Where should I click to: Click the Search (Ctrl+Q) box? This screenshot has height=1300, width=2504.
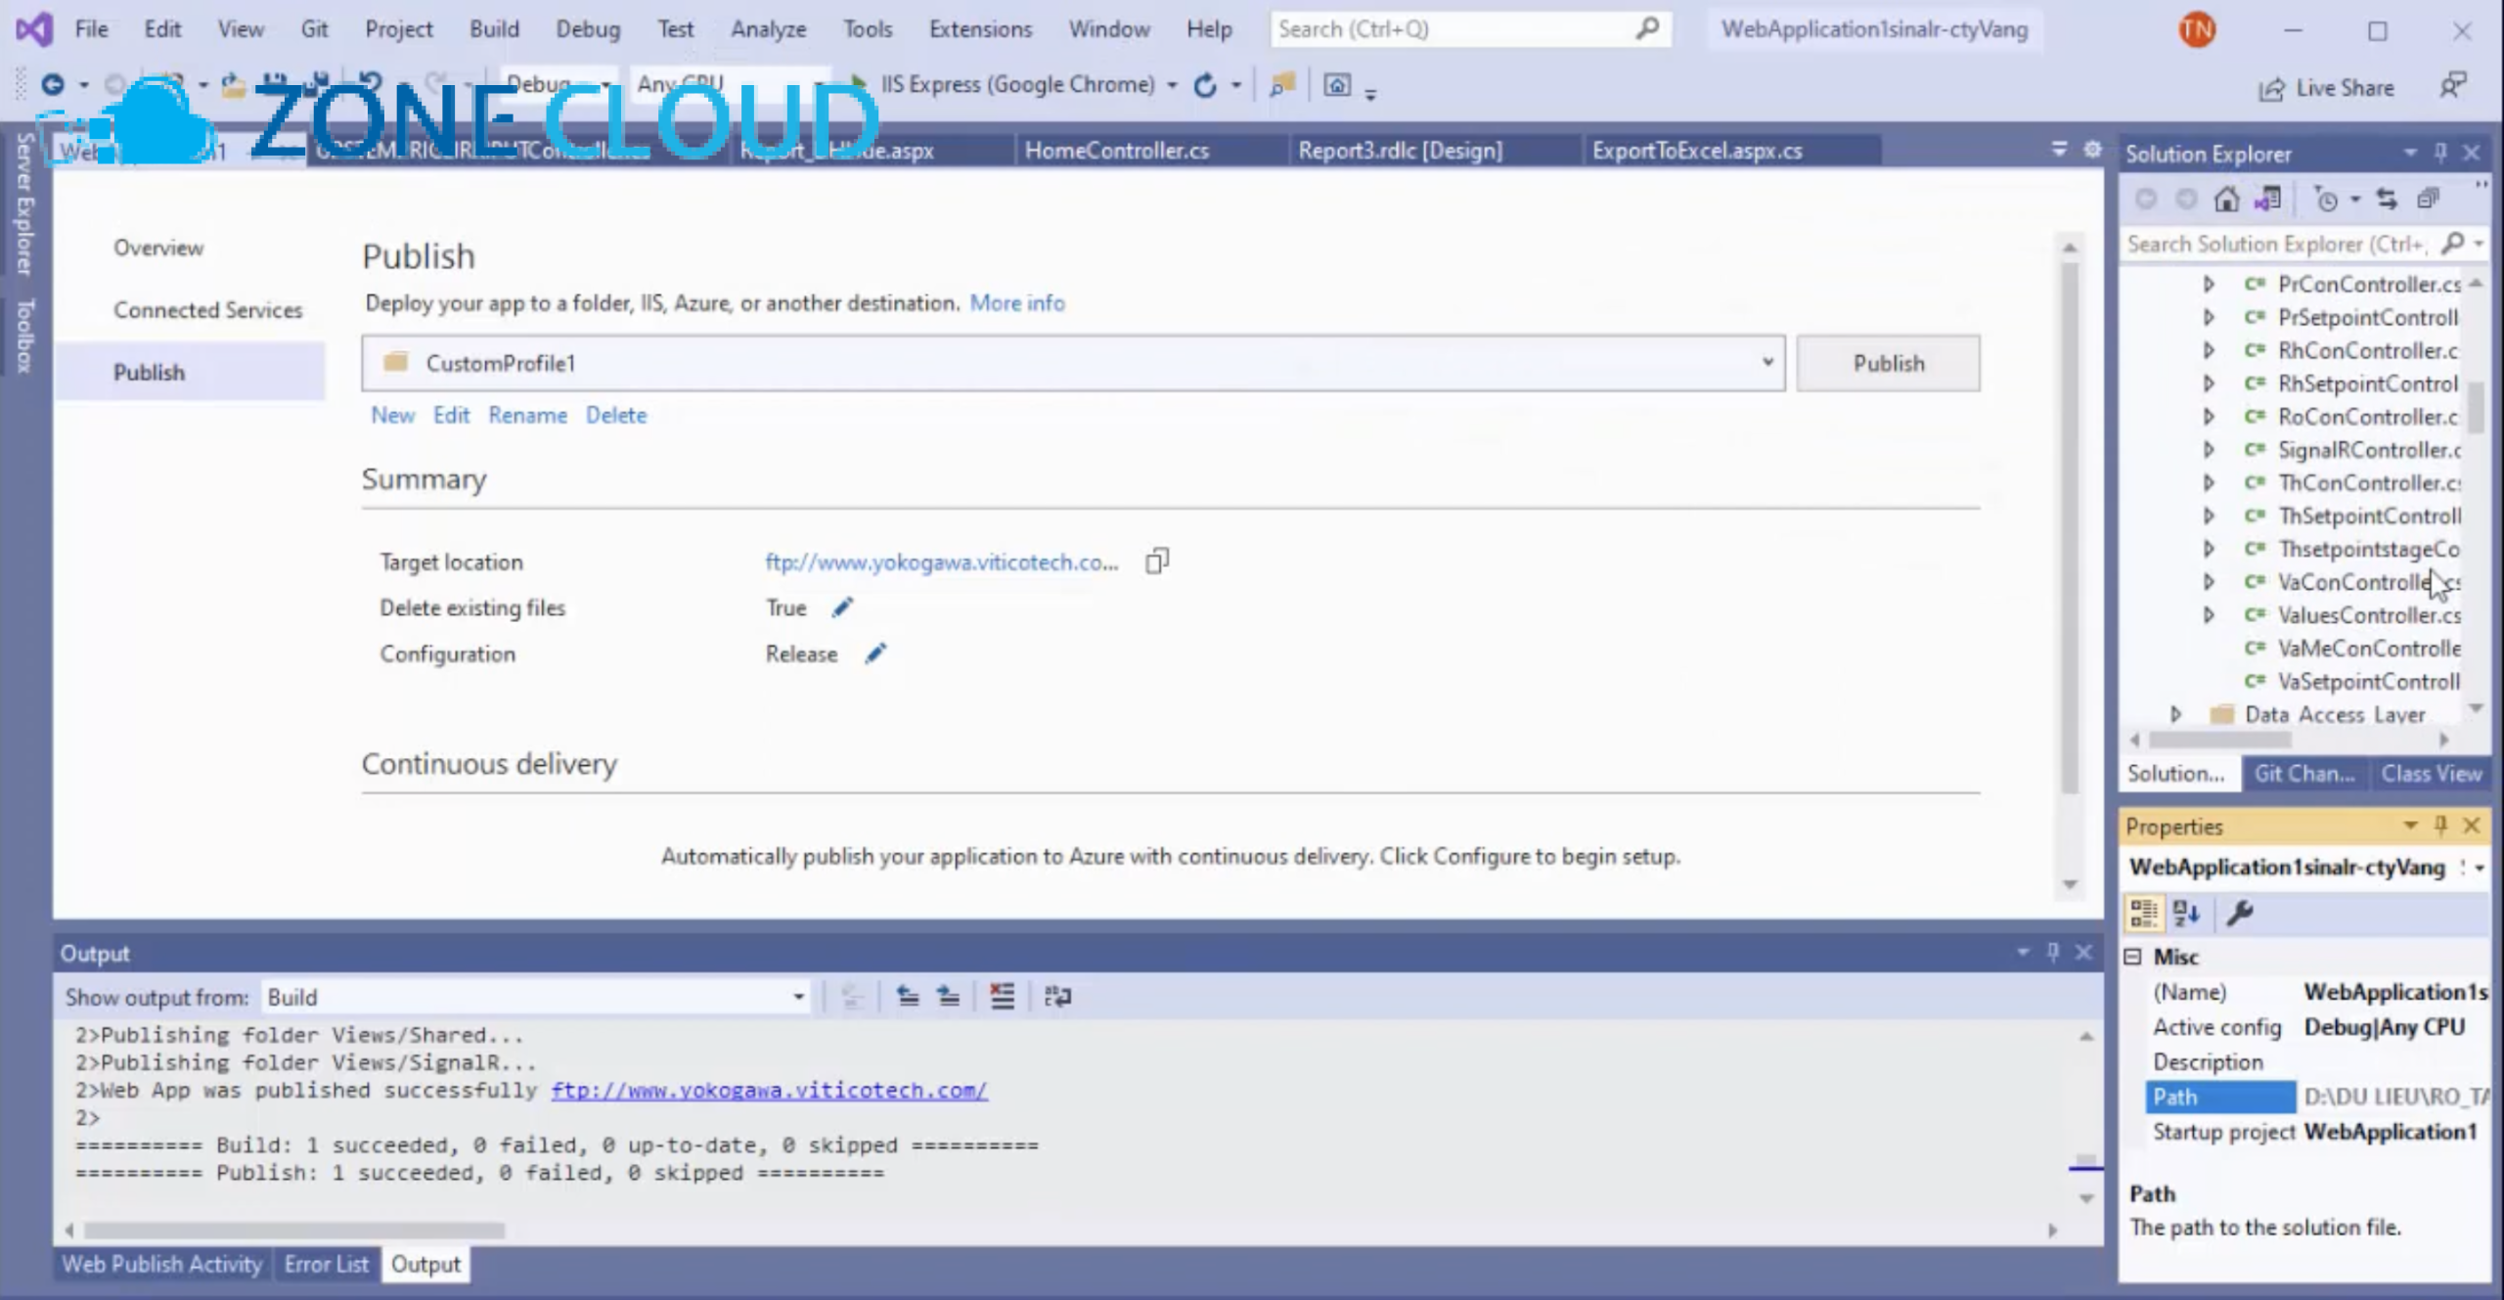[1470, 29]
